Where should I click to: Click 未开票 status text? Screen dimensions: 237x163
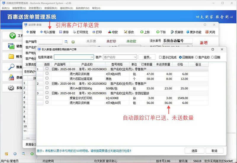[91, 41]
